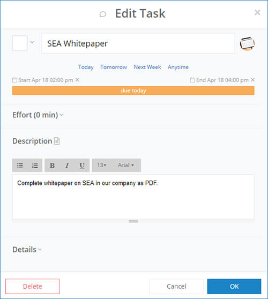Tick the task completion checkbox

[20, 43]
